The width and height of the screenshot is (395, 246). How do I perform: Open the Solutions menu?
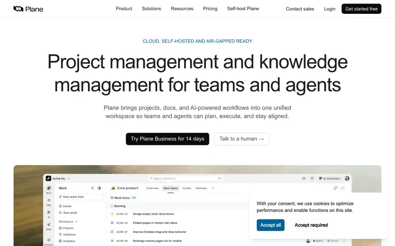(x=151, y=8)
